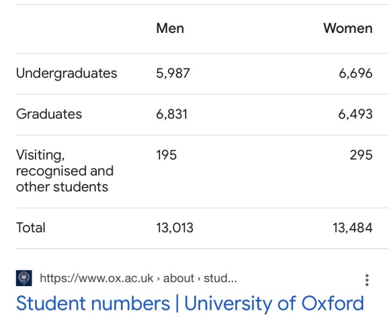Select total women value 13,484
The image size is (389, 325).
pyautogui.click(x=353, y=228)
